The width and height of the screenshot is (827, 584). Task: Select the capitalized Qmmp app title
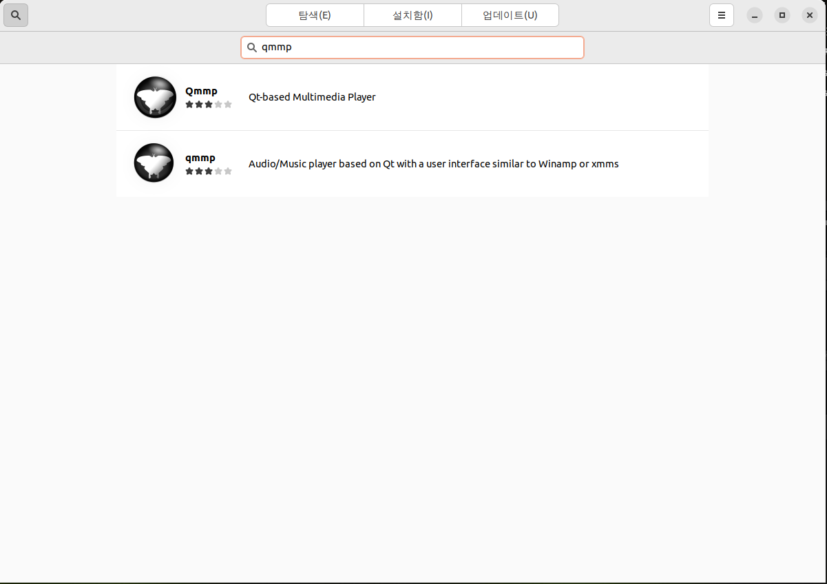(x=201, y=91)
